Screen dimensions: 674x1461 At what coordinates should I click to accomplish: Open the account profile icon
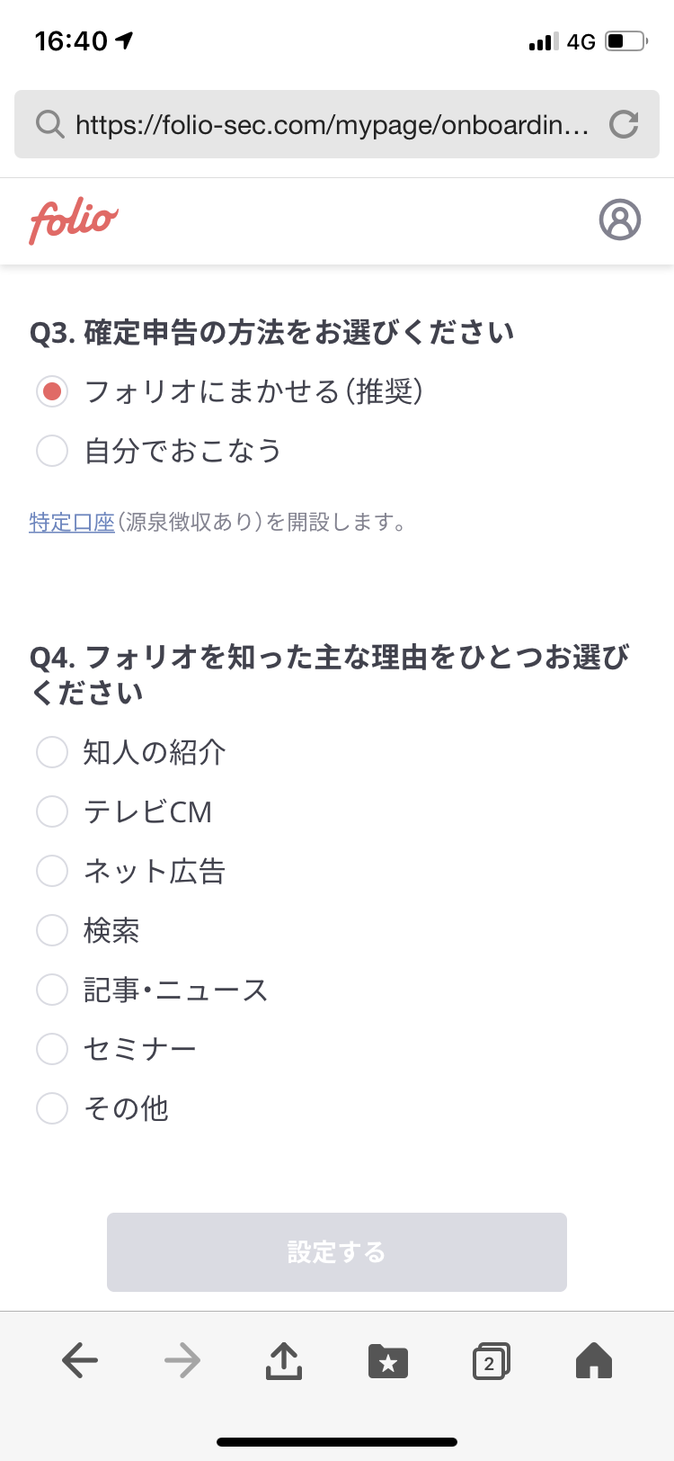(619, 220)
